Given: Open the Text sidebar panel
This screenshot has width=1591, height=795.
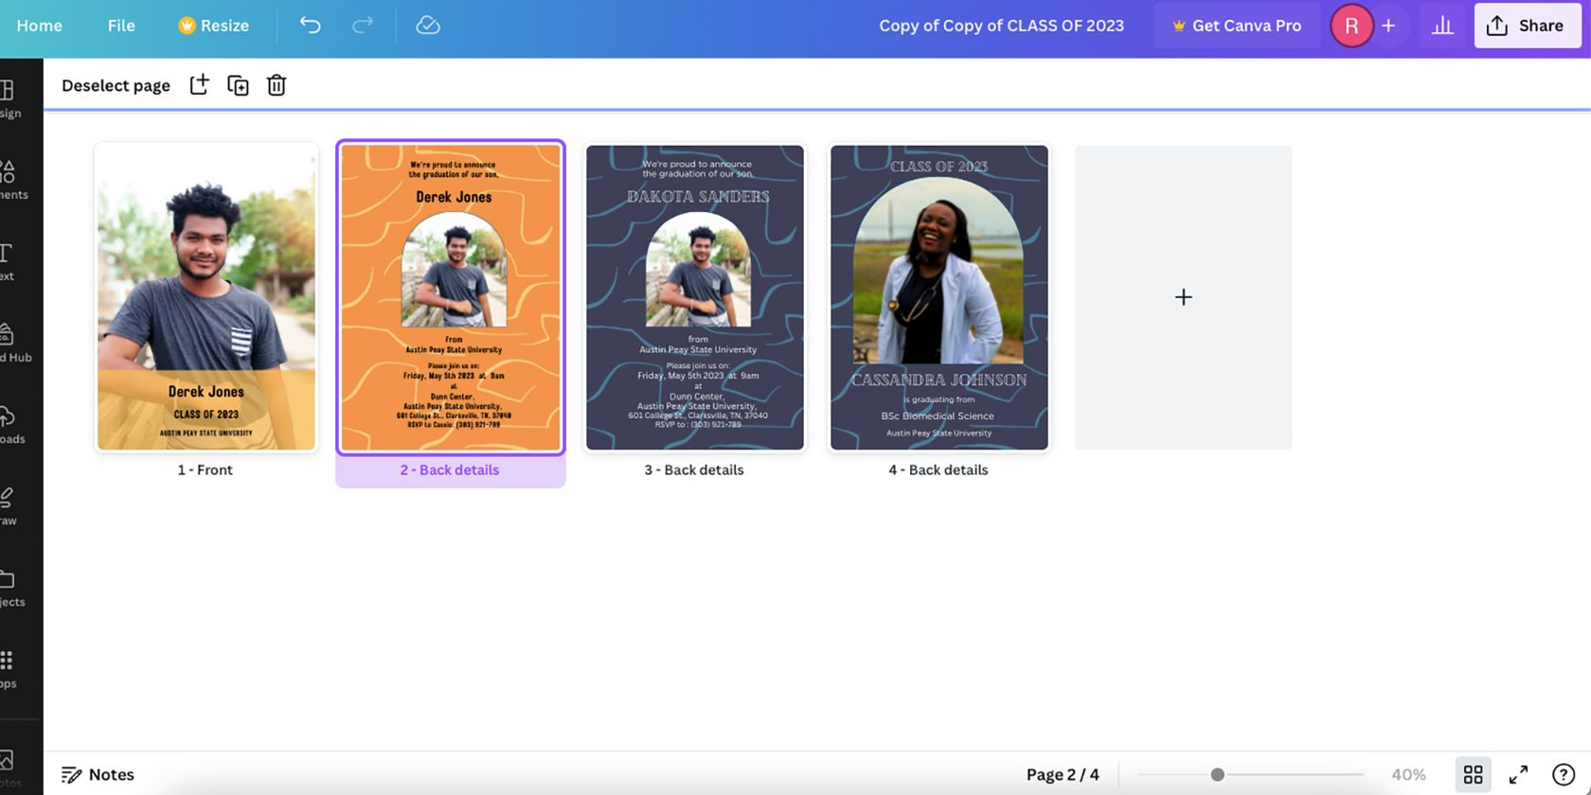Looking at the screenshot, I should tap(8, 262).
